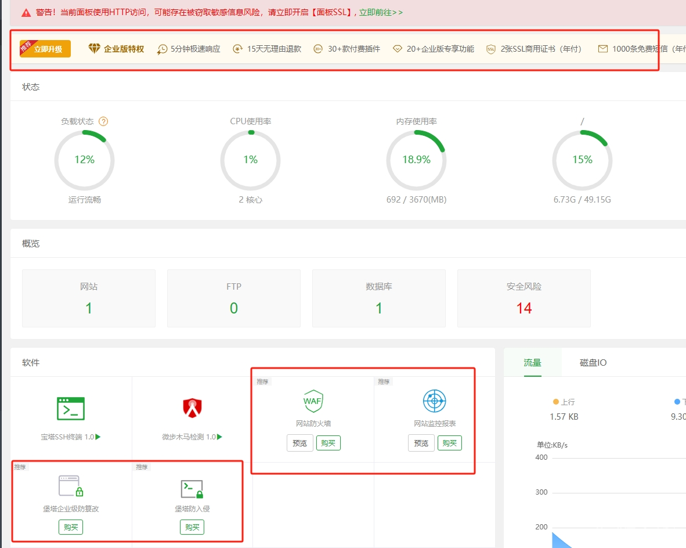The height and width of the screenshot is (548, 686).
Task: Click 购买 under 网站监控报表
Action: (x=450, y=443)
